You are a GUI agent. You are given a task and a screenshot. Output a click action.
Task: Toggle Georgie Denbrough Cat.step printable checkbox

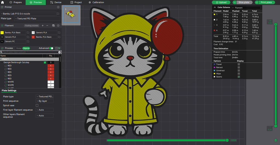tap(45, 62)
